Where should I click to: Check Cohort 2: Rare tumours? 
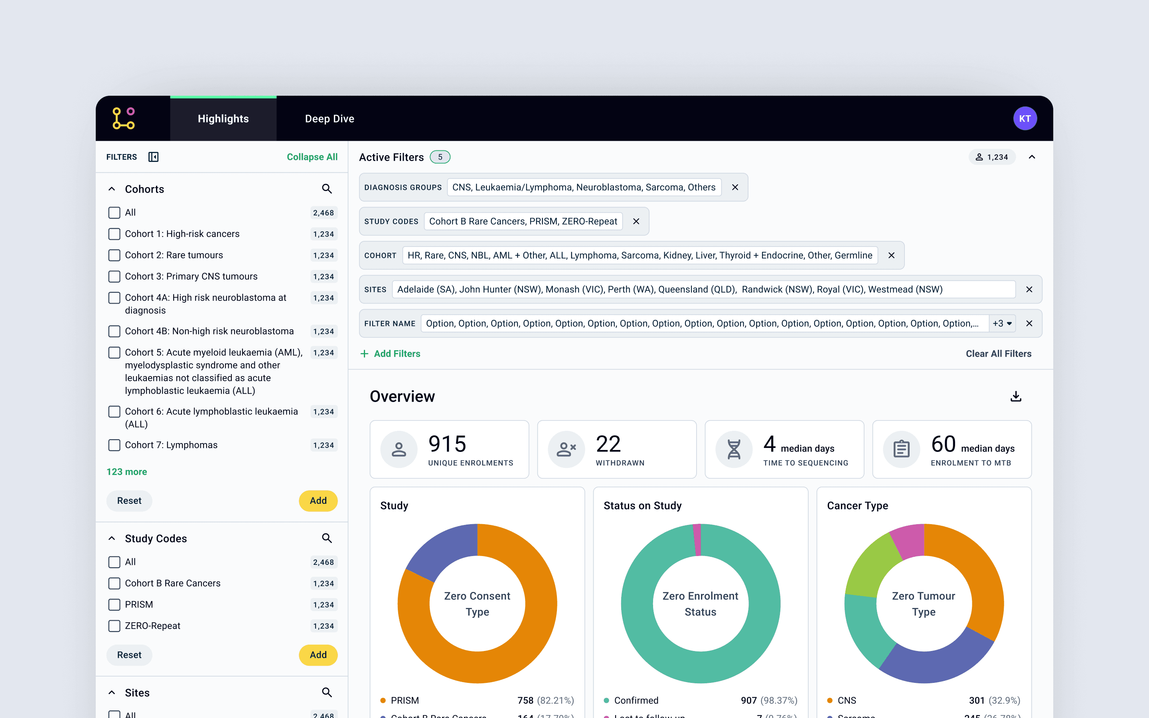coord(115,255)
